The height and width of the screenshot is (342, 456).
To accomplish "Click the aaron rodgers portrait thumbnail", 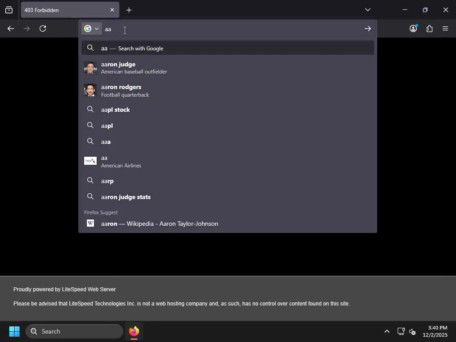I will point(90,90).
